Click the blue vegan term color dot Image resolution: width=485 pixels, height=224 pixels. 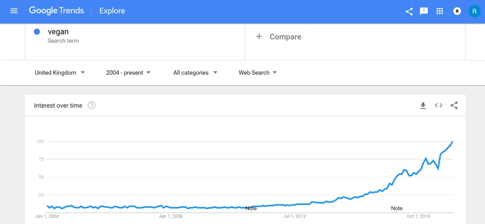pos(37,32)
